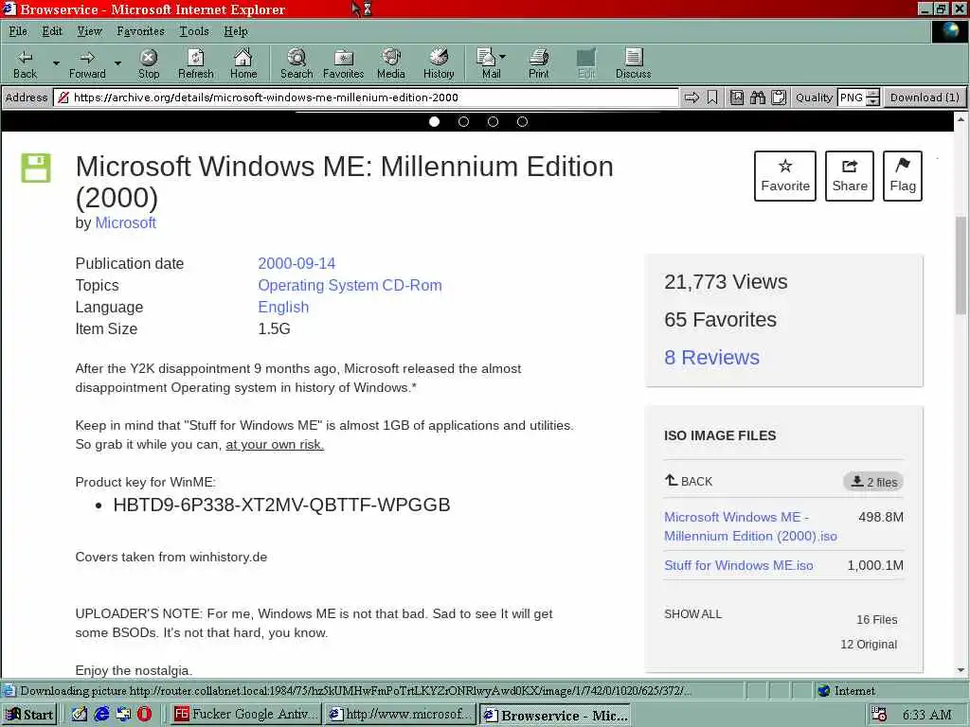This screenshot has height=727, width=970.
Task: Click the Discuss toolbar icon
Action: tap(633, 63)
